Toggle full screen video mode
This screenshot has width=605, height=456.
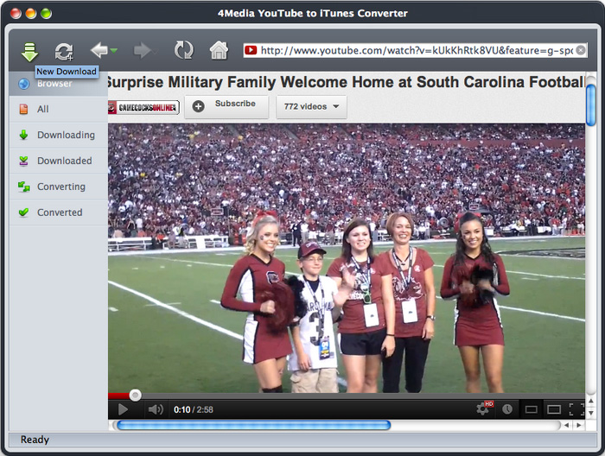[574, 409]
